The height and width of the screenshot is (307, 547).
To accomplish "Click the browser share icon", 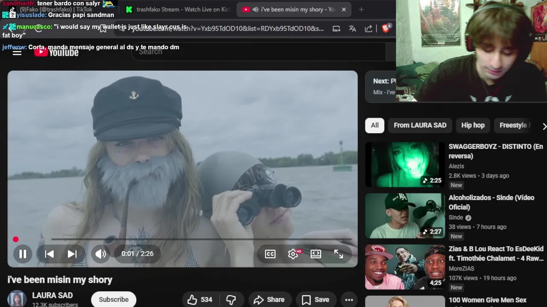I will click(368, 29).
